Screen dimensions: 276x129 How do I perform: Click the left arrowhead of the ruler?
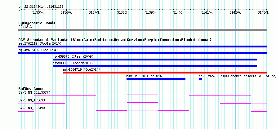(19, 10)
